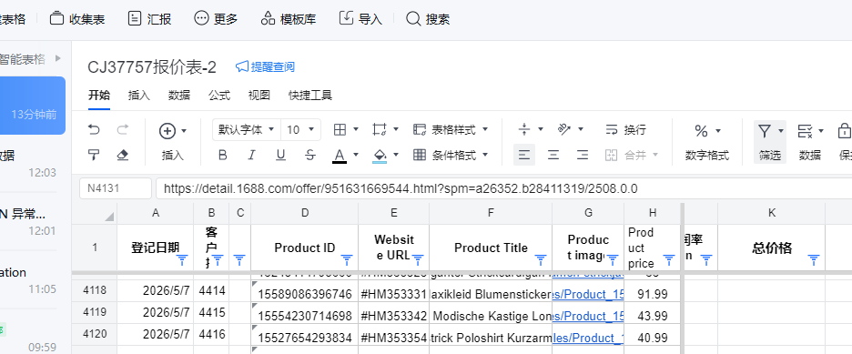Viewport: 852px width, 354px height.
Task: Click the 提醒查阅 reminder link
Action: coord(265,66)
